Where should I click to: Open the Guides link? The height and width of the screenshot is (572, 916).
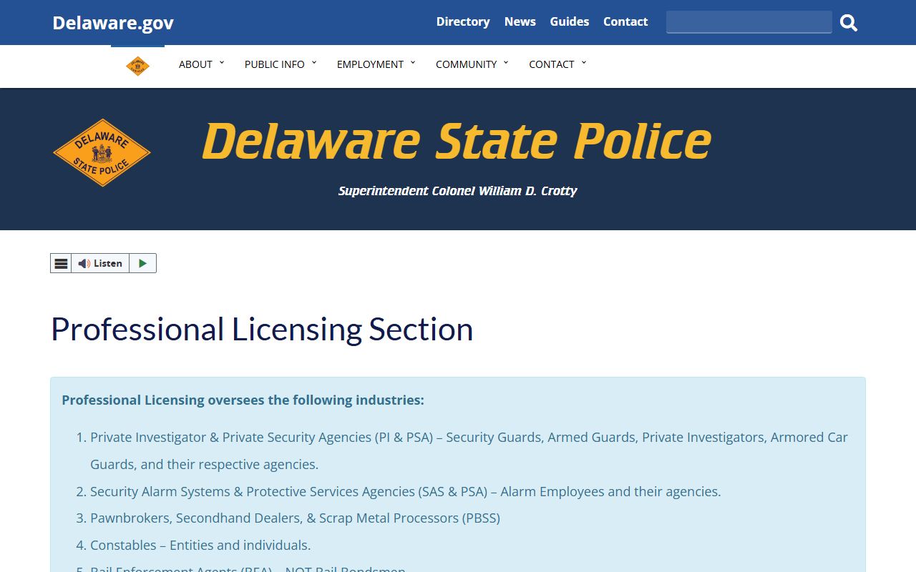coord(570,21)
